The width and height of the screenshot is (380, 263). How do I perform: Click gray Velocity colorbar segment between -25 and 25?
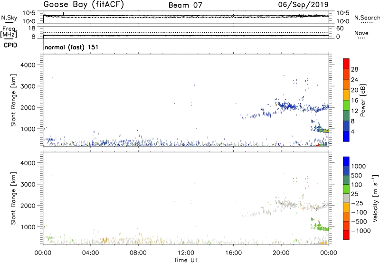[346, 198]
